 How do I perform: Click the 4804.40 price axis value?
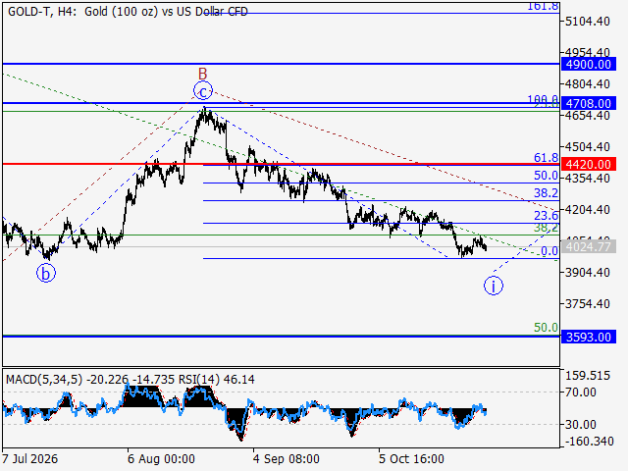coord(588,84)
